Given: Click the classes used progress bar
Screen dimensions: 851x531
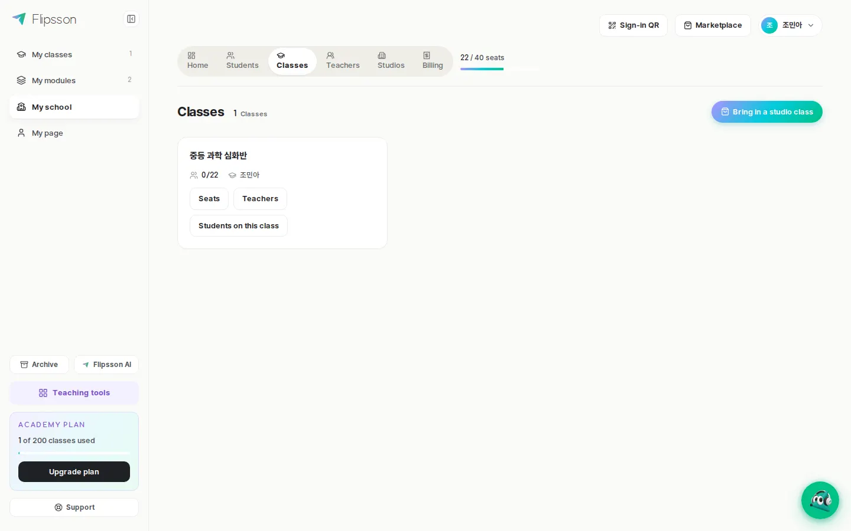Looking at the screenshot, I should 74,453.
